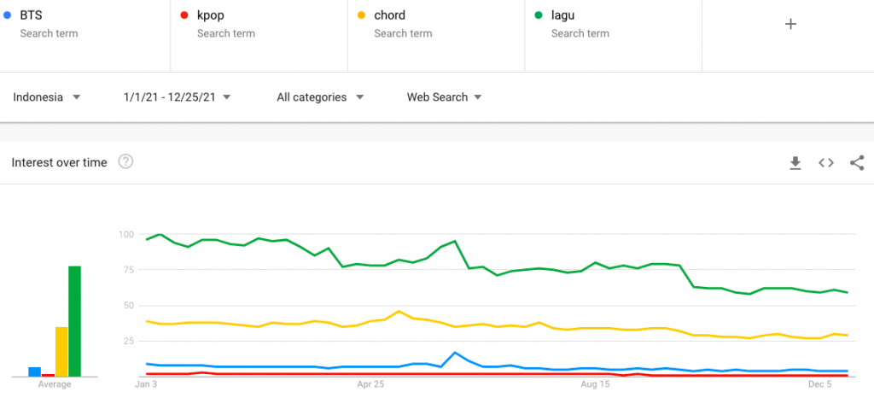This screenshot has height=398, width=874.
Task: Expand the 1/1/21 - 12/25/21 date range selector
Action: click(178, 97)
